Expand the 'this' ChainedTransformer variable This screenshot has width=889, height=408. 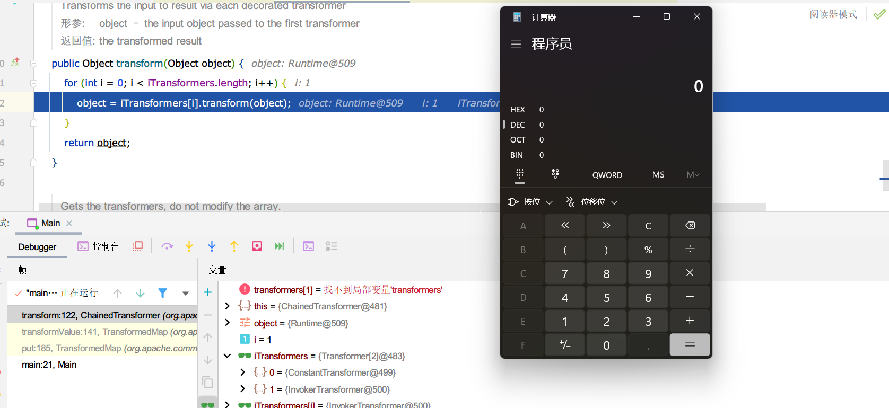point(228,306)
